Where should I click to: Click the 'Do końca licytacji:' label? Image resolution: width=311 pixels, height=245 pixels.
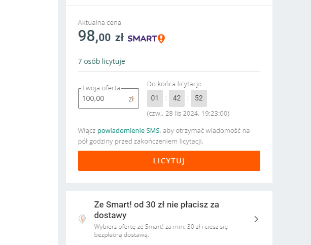[x=174, y=84]
